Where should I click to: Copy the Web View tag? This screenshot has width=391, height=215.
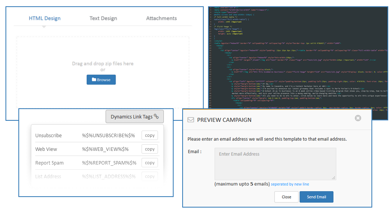click(150, 149)
